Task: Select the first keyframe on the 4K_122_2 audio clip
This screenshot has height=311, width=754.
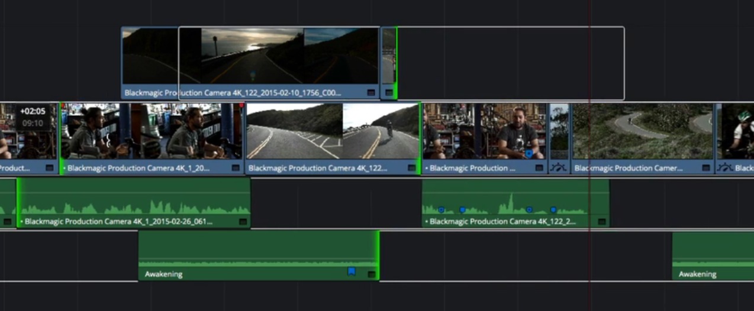Action: point(441,209)
